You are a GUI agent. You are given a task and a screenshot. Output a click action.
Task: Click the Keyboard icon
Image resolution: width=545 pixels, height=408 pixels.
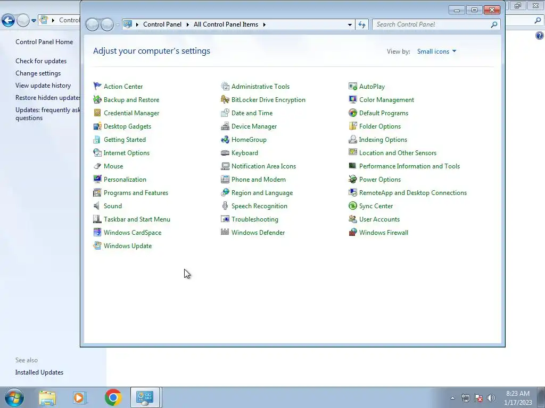[225, 152]
